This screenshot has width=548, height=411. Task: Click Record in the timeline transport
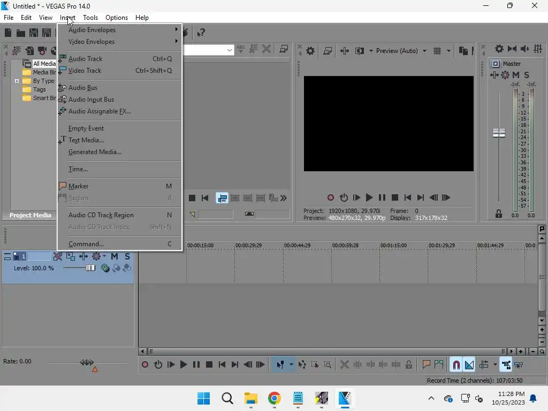tap(145, 365)
